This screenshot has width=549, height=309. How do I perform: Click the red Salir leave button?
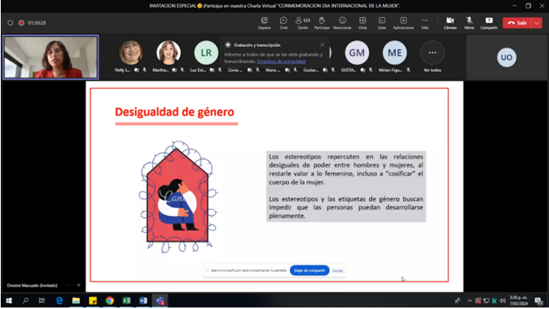coord(517,23)
